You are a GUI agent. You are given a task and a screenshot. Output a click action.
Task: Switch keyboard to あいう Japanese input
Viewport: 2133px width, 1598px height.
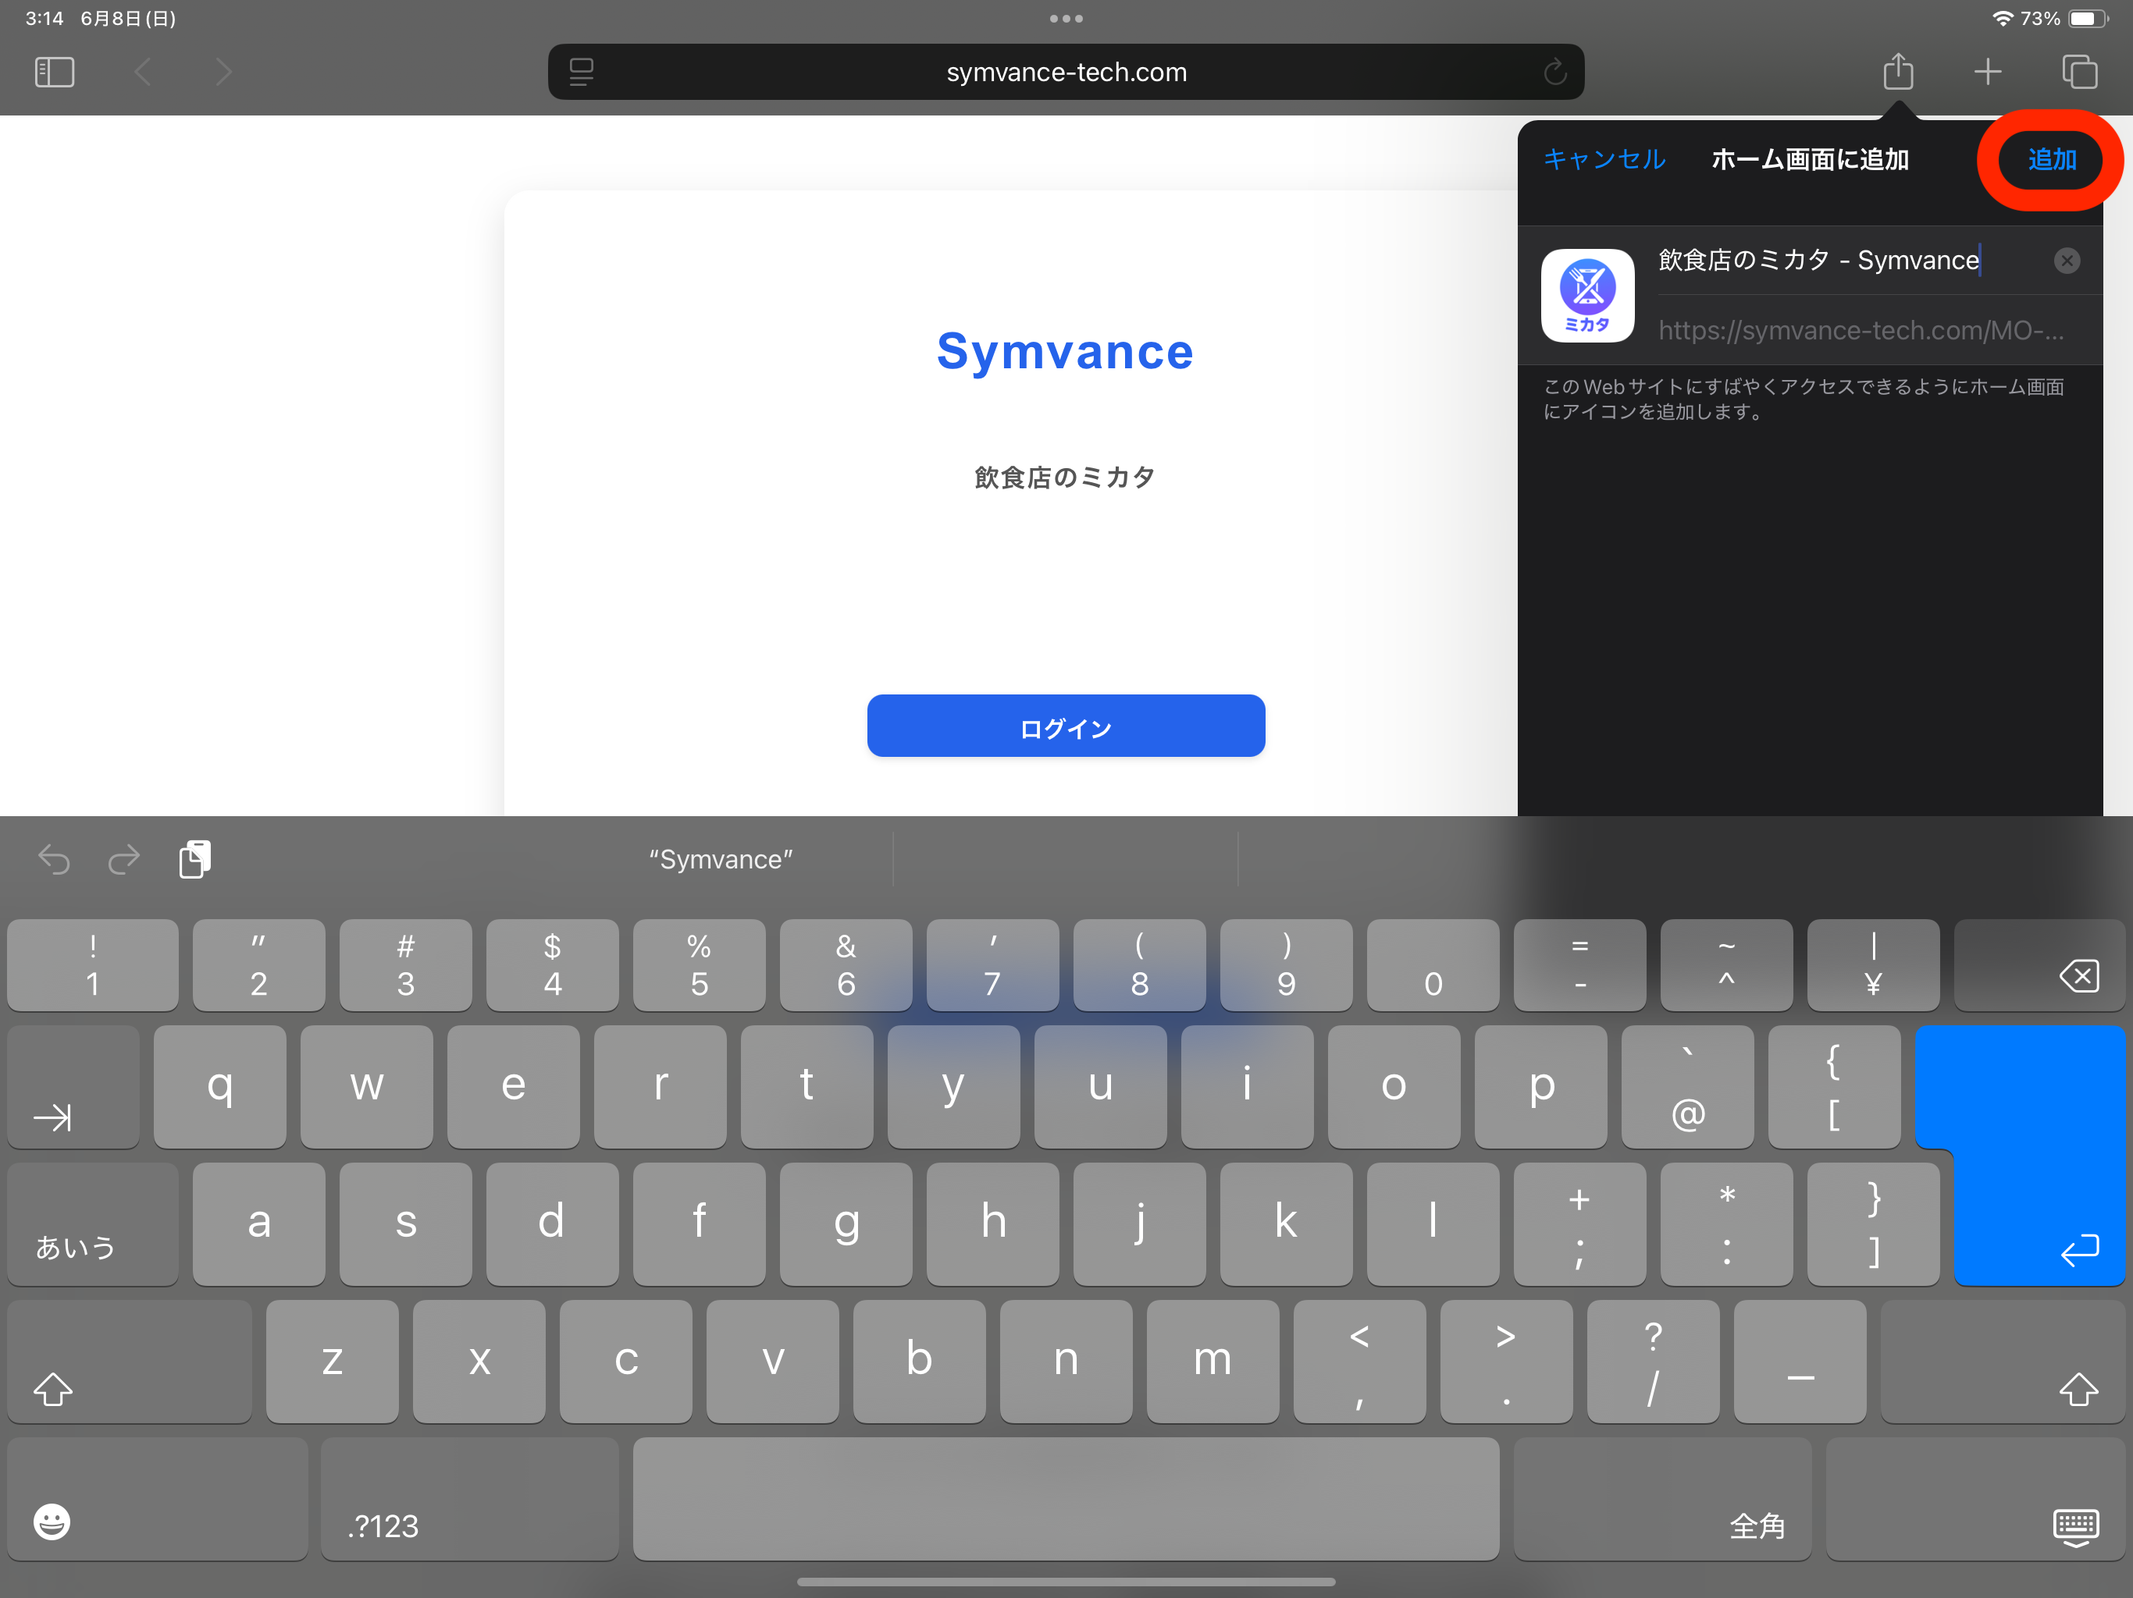coord(93,1224)
